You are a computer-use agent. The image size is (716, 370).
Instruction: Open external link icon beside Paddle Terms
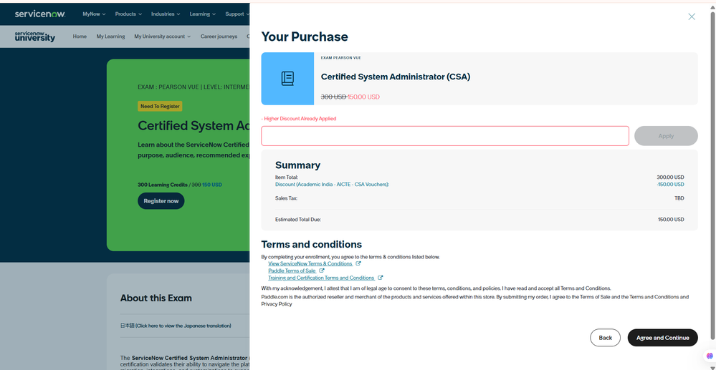(x=322, y=271)
